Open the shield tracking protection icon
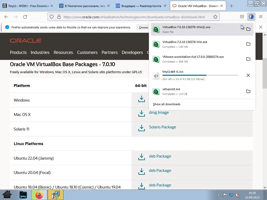 click(x=52, y=17)
